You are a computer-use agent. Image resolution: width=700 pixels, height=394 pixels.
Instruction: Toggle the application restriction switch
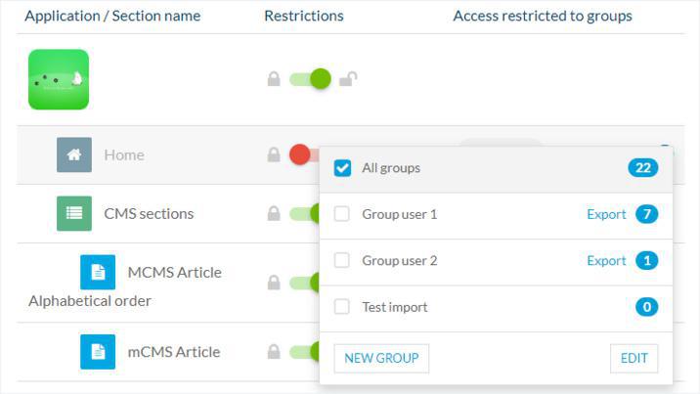pos(311,79)
